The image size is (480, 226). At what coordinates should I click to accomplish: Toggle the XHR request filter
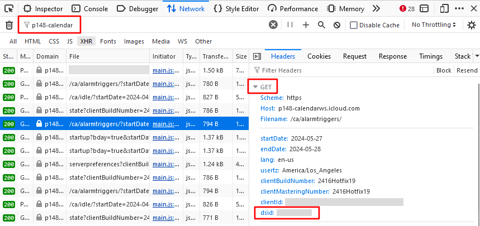coord(86,41)
